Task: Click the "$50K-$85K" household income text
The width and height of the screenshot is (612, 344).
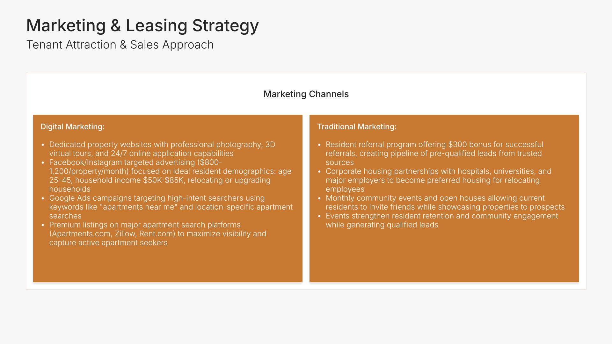Action: pos(164,180)
